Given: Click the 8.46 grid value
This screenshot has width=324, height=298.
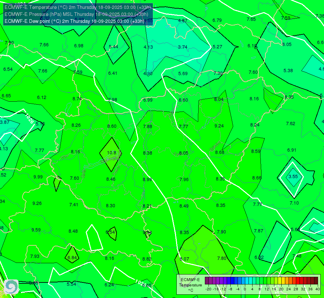Looking at the screenshot, I should [x=111, y=179].
